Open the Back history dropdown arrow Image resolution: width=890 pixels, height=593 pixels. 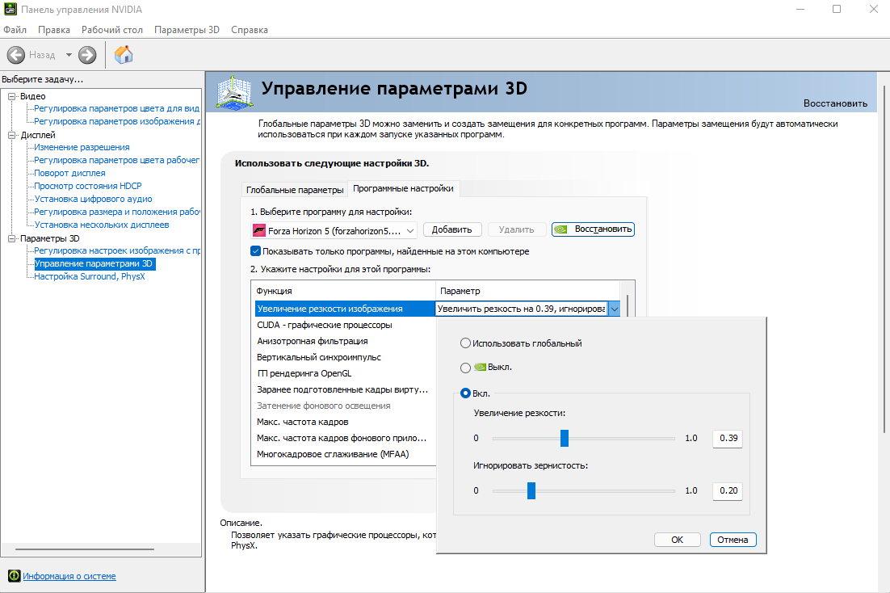[x=69, y=55]
